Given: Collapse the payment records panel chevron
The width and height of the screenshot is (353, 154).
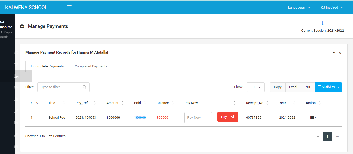Looking at the screenshot, I should (334, 53).
